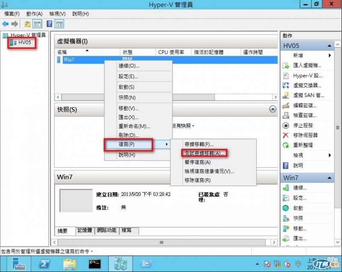The image size is (342, 272).
Task: Sort by 指派的記憶體 column header
Action: click(216, 52)
